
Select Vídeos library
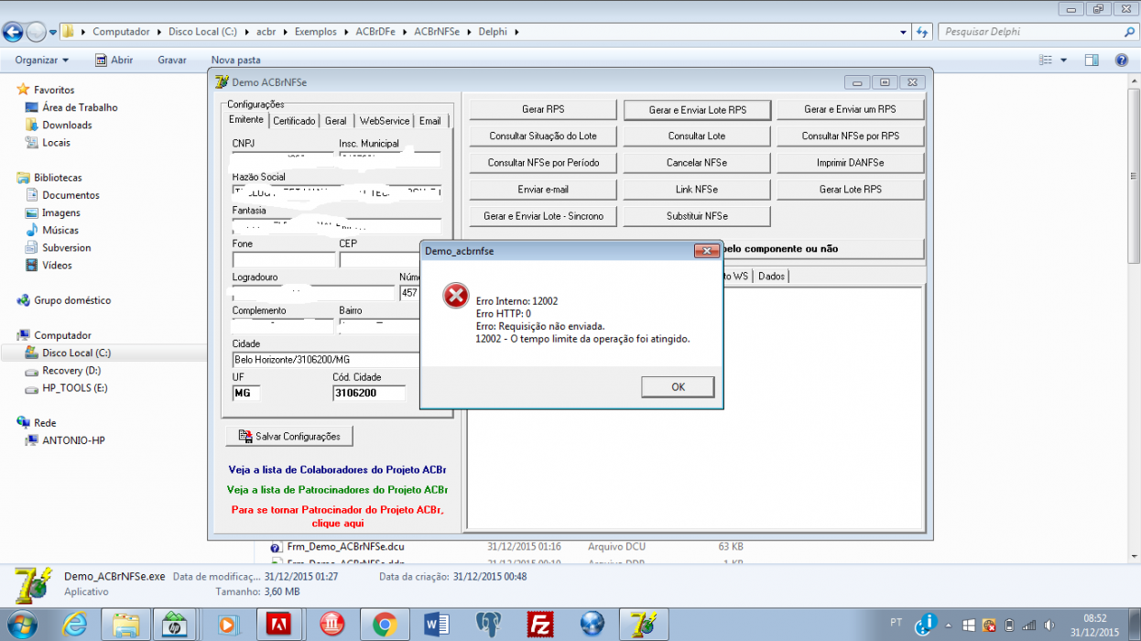[57, 265]
